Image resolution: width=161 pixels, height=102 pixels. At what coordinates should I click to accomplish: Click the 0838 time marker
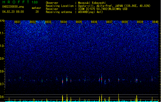click(x=125, y=22)
